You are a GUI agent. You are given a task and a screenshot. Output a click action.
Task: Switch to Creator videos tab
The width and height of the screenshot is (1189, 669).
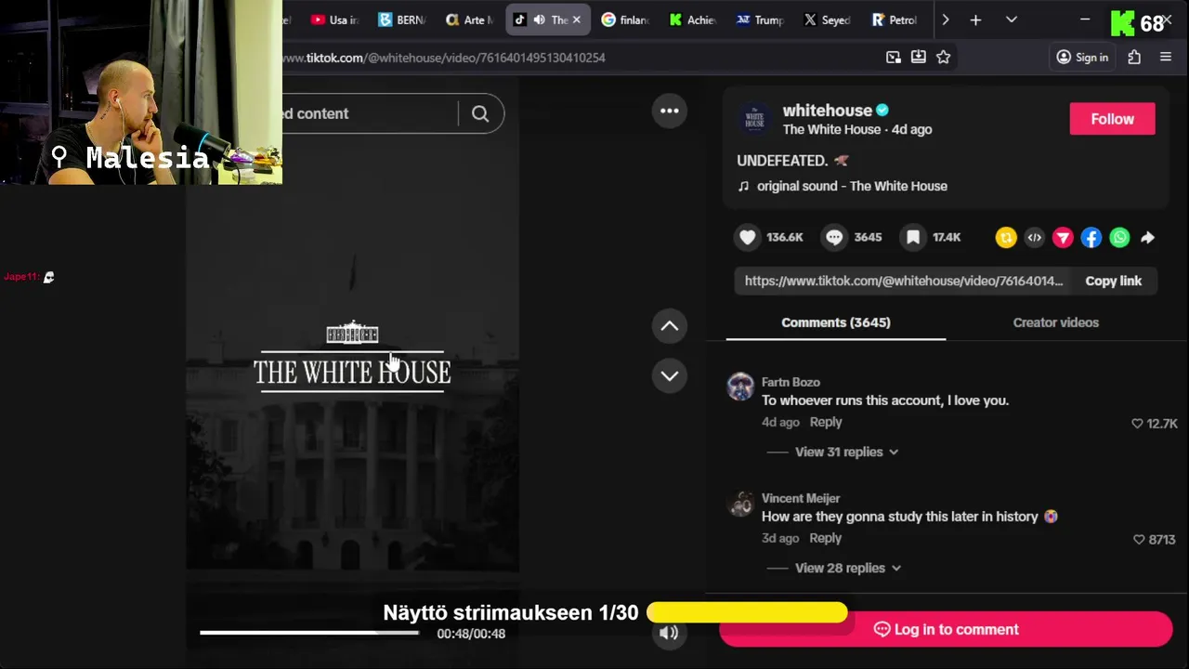[1056, 322]
